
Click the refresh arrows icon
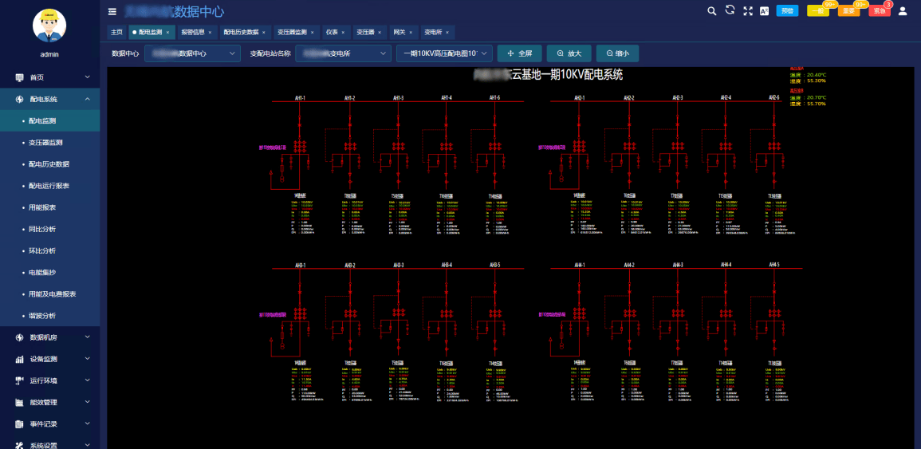730,10
